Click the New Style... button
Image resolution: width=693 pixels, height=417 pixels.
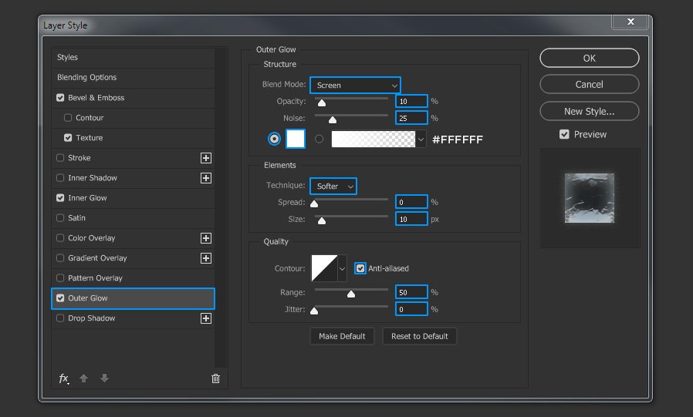coord(589,112)
